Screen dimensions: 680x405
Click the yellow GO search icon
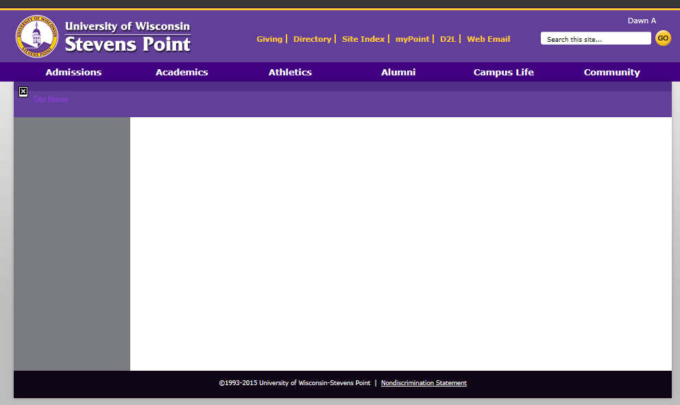[663, 38]
